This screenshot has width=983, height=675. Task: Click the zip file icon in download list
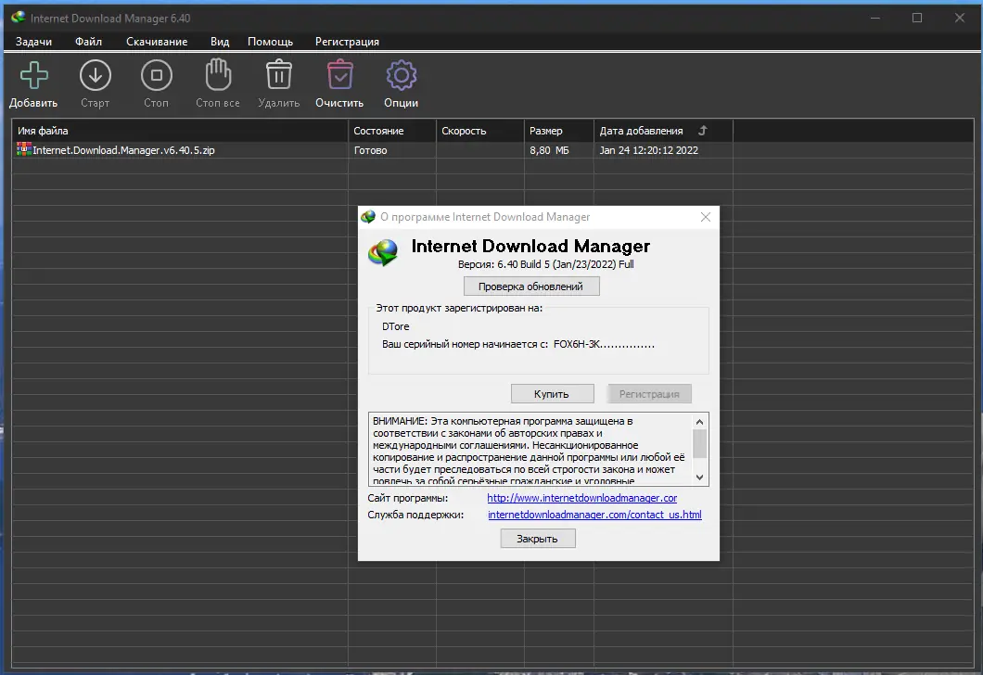click(x=23, y=149)
